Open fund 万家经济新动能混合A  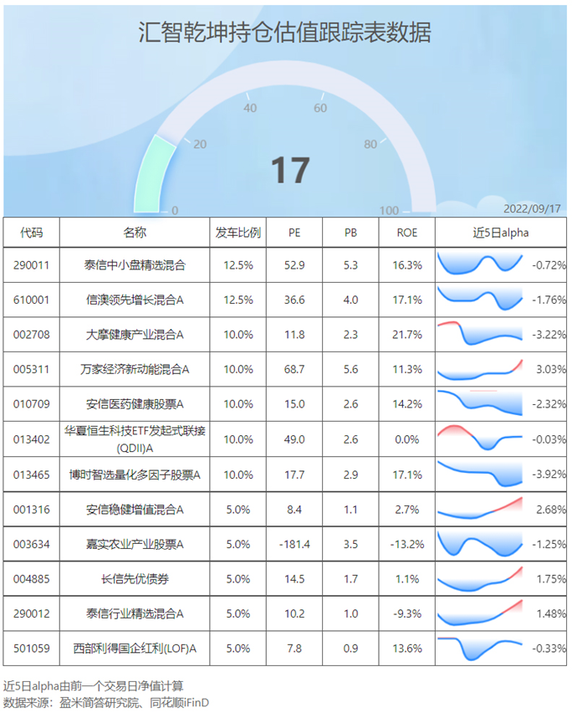[x=135, y=369]
